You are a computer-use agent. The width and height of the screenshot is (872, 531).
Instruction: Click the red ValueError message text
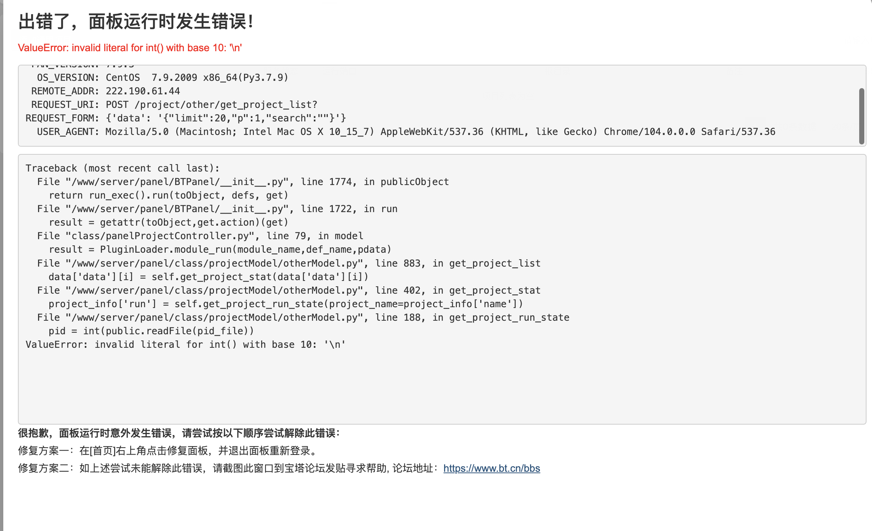(130, 48)
